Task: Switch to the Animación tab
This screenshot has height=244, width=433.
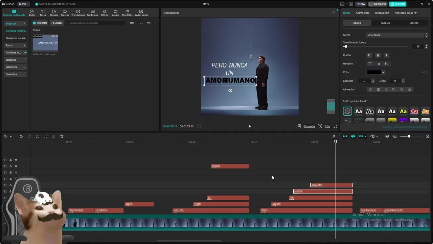Action: pos(362,13)
